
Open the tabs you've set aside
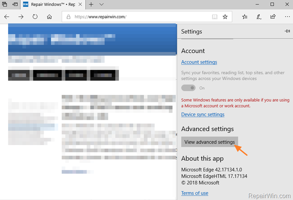5,4
